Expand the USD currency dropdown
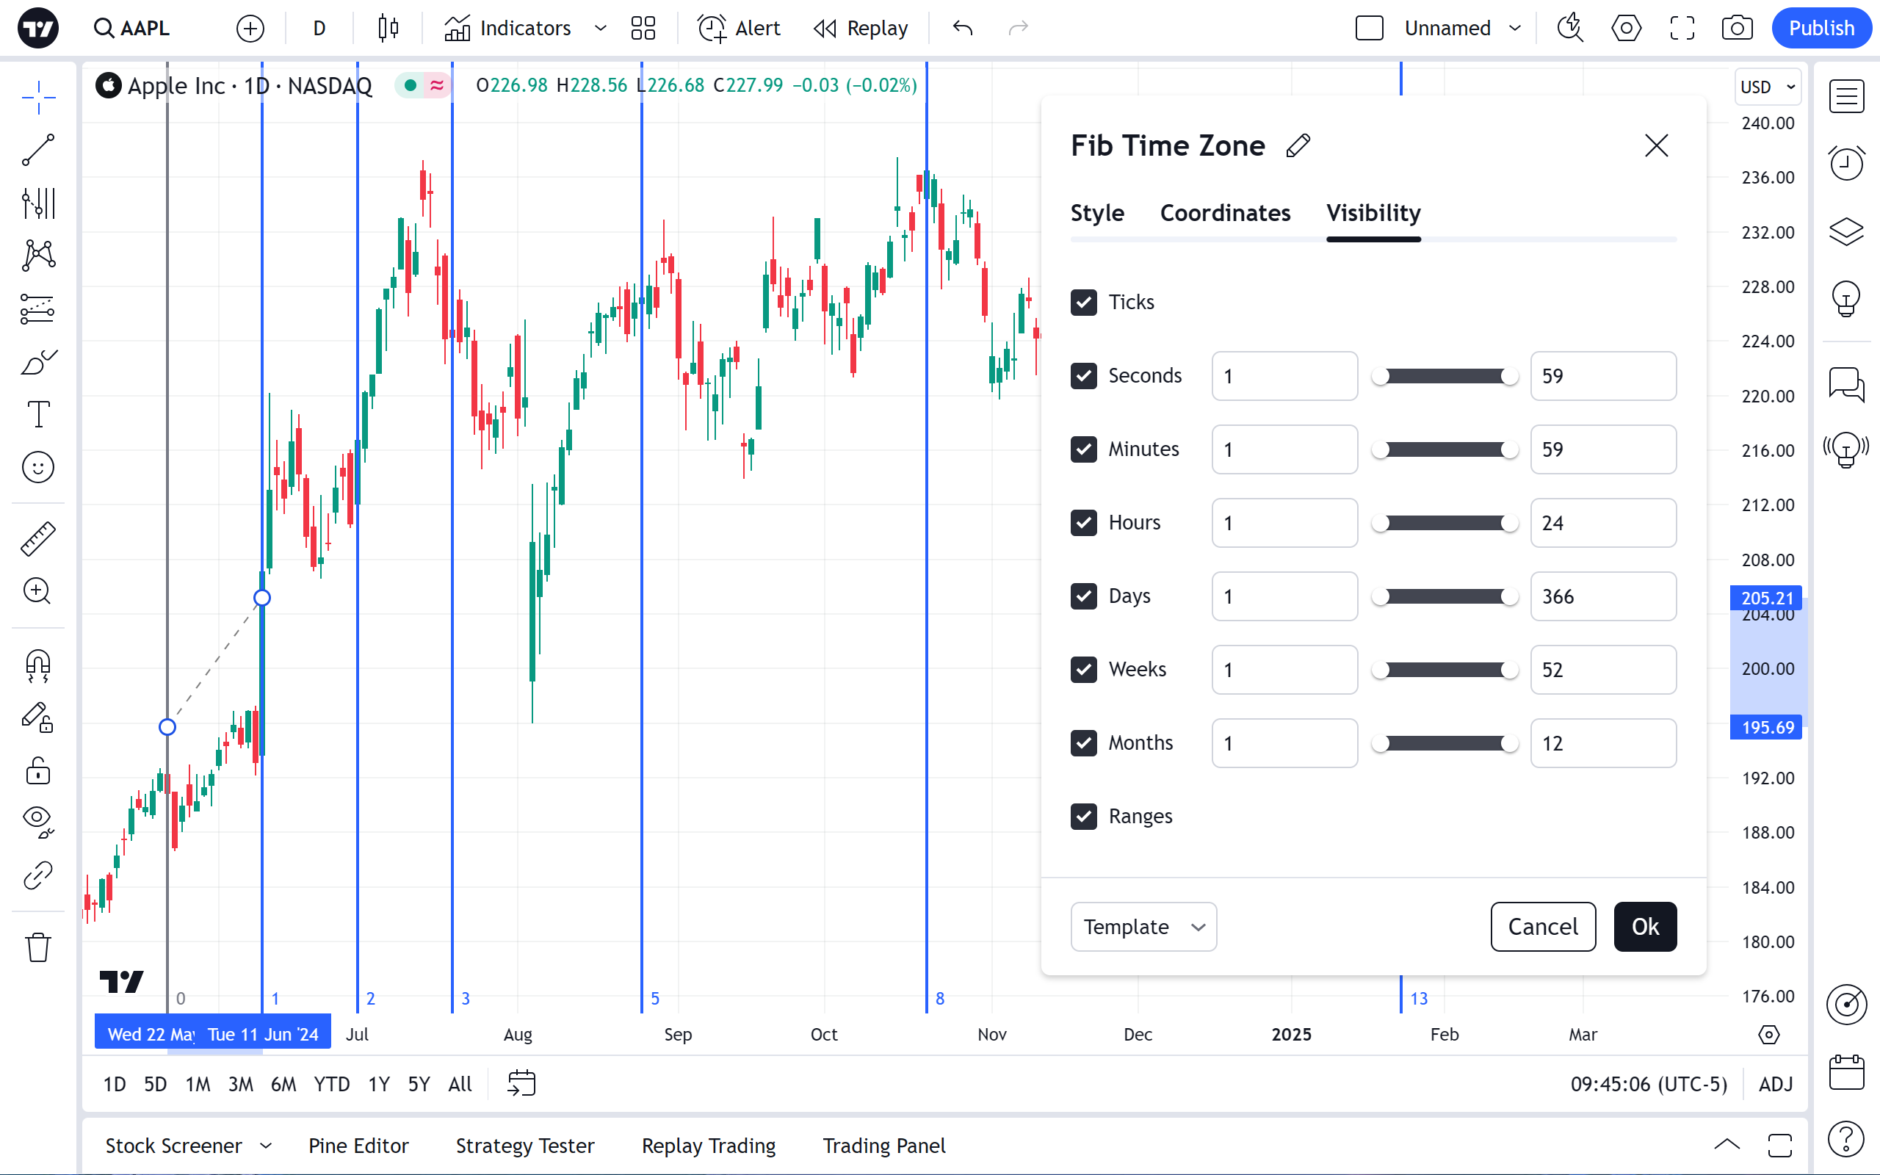Image resolution: width=1880 pixels, height=1175 pixels. pos(1768,86)
